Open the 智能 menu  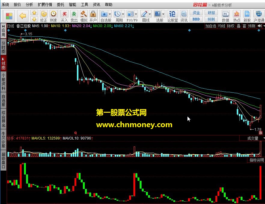pos(72,5)
